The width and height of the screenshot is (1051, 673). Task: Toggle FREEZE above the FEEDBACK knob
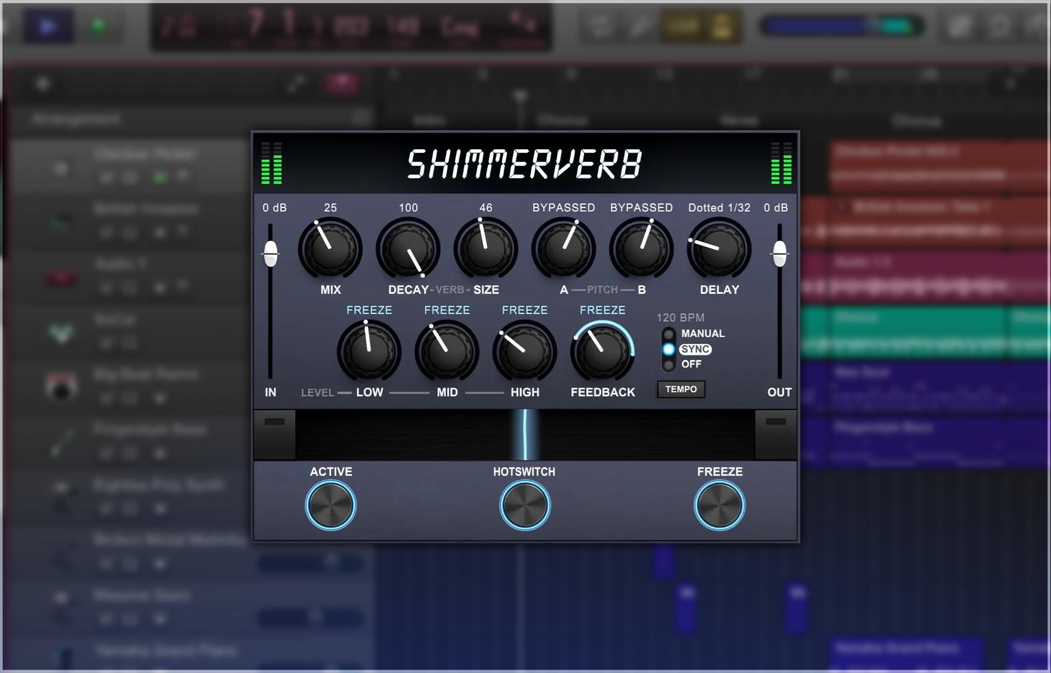pos(602,310)
